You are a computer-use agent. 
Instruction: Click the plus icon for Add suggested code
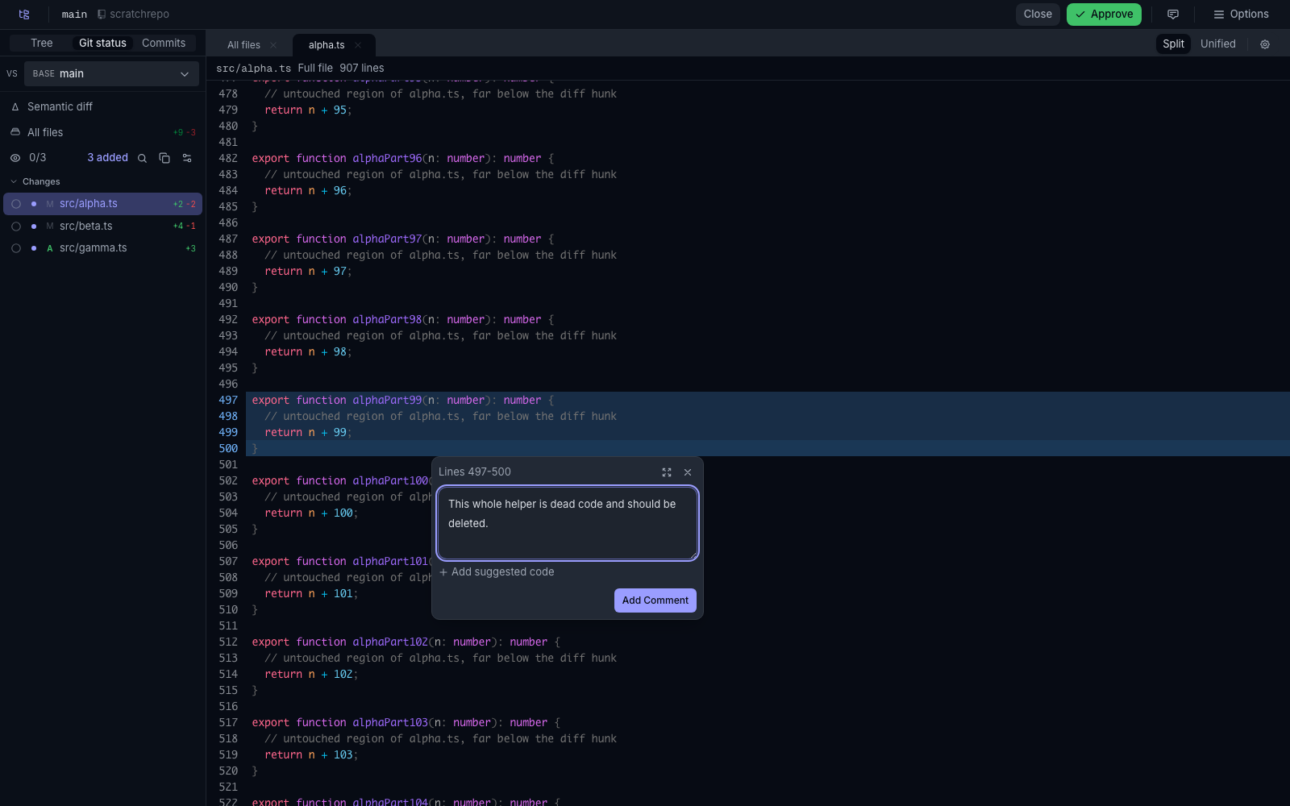click(443, 572)
